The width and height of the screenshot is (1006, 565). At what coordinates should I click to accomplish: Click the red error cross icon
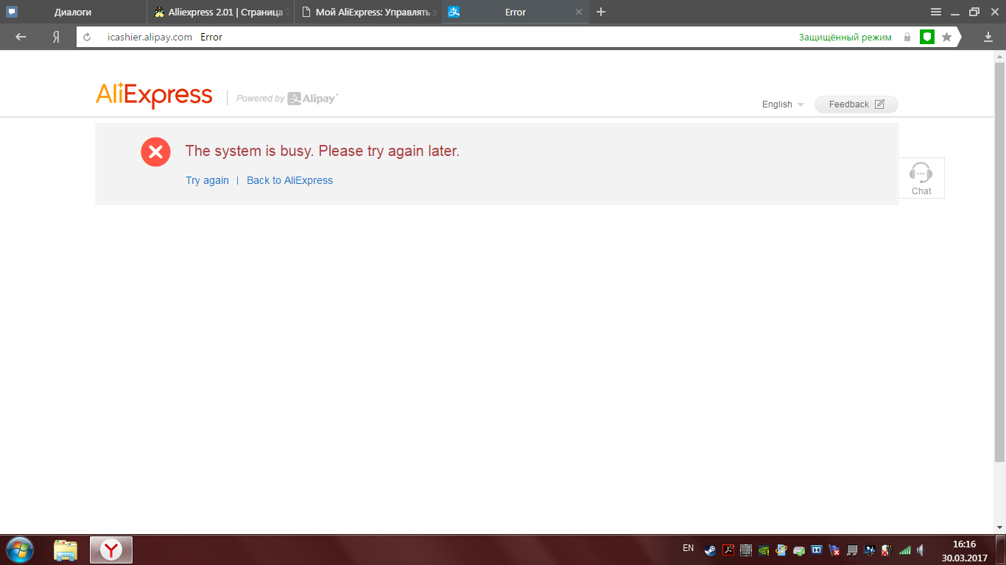[x=155, y=152]
